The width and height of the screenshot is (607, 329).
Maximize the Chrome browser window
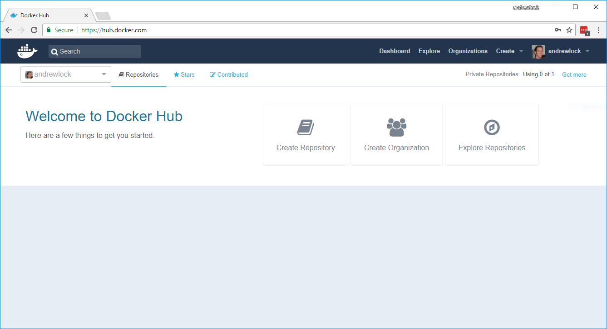coord(575,7)
